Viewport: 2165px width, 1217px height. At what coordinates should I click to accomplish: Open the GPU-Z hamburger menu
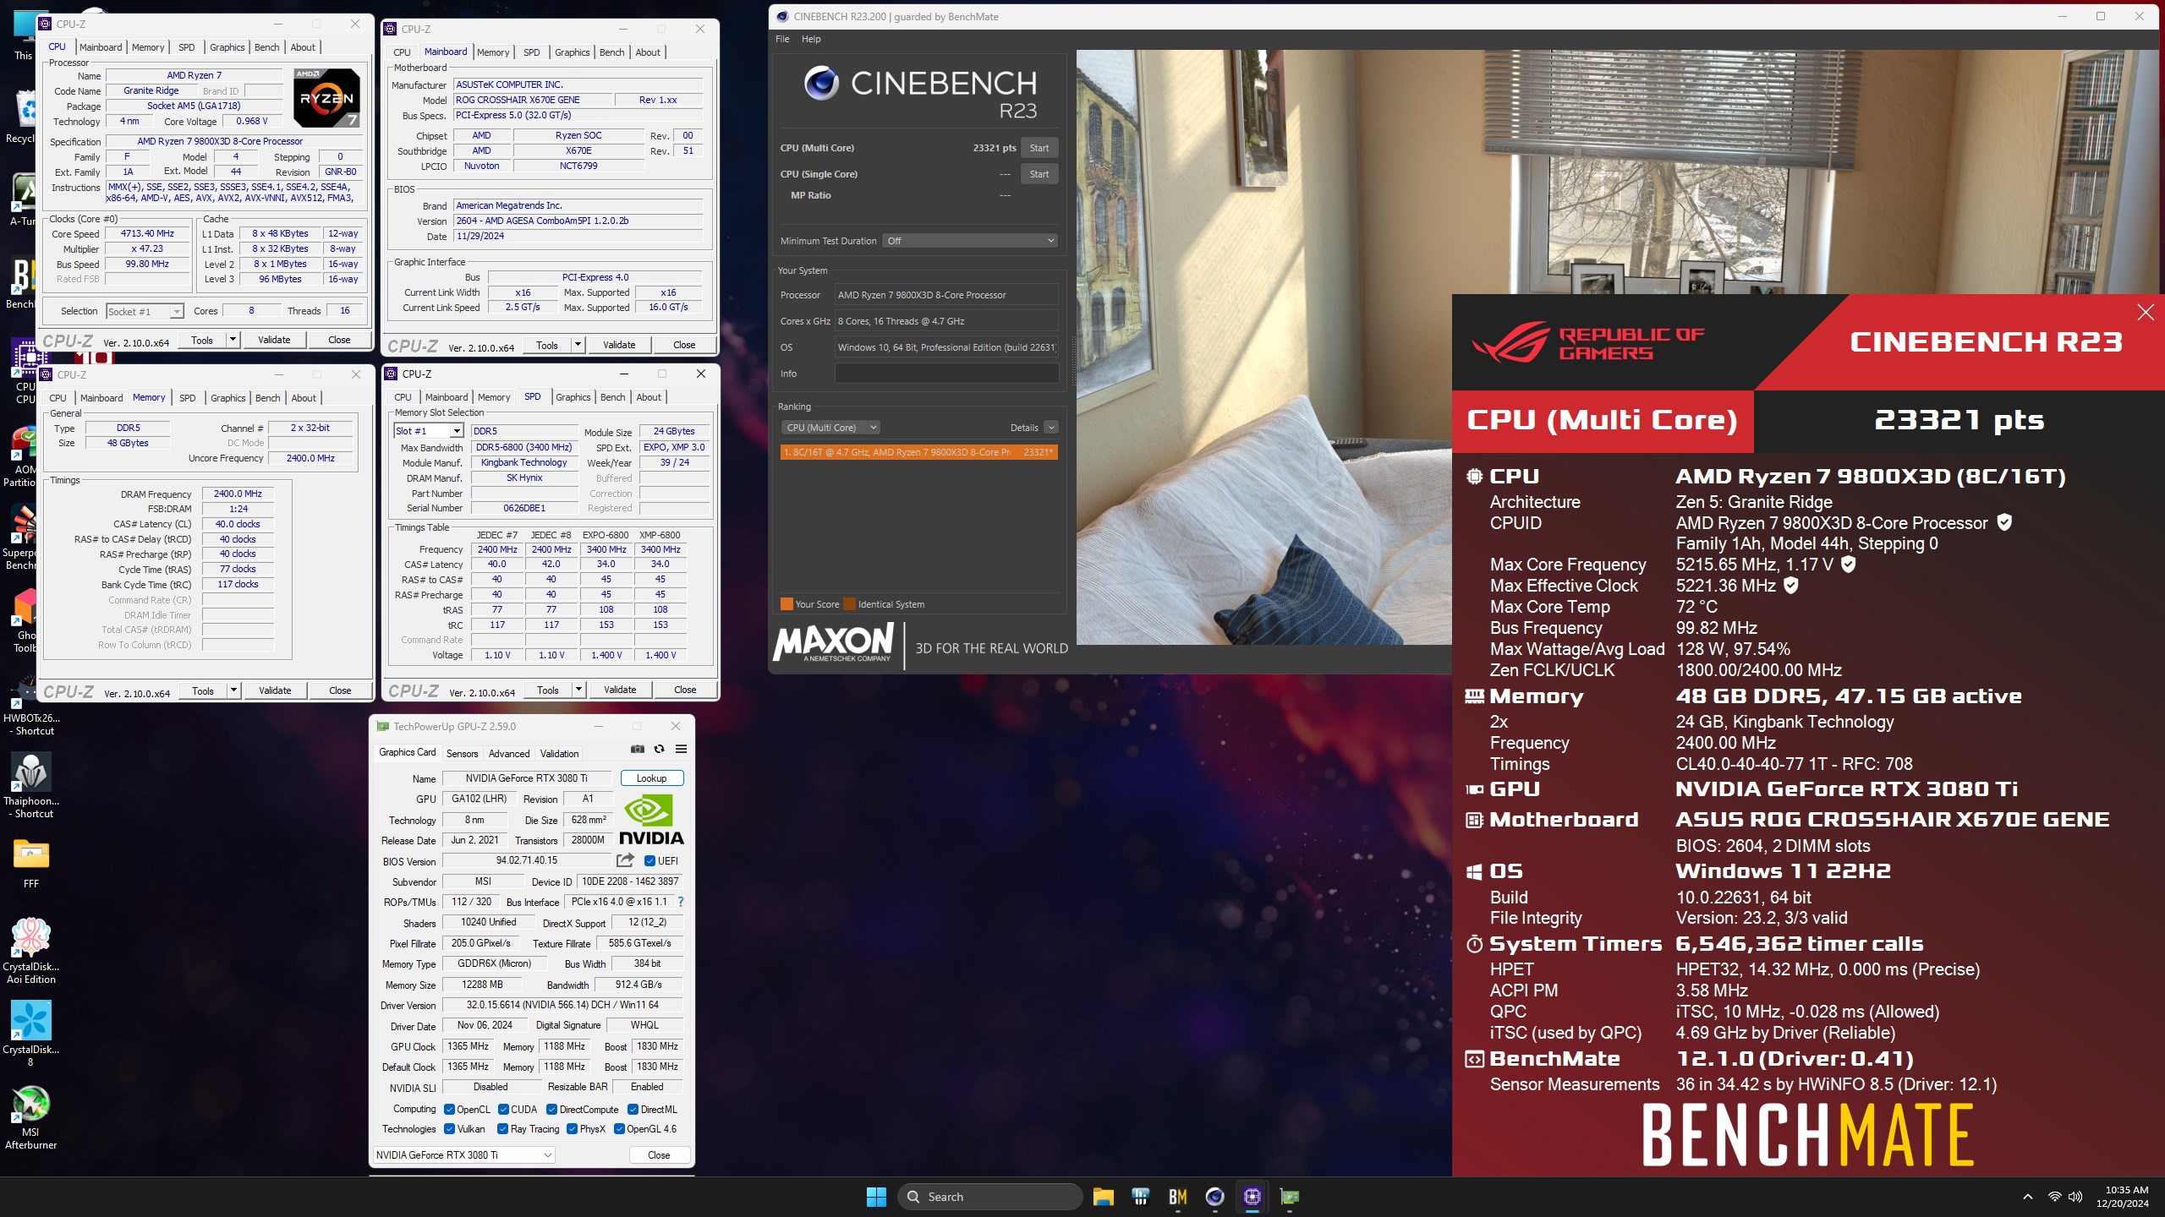click(x=681, y=749)
